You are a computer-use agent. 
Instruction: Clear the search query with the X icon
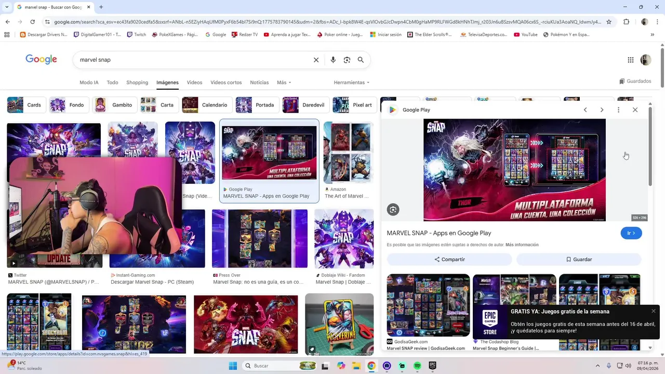pyautogui.click(x=316, y=60)
